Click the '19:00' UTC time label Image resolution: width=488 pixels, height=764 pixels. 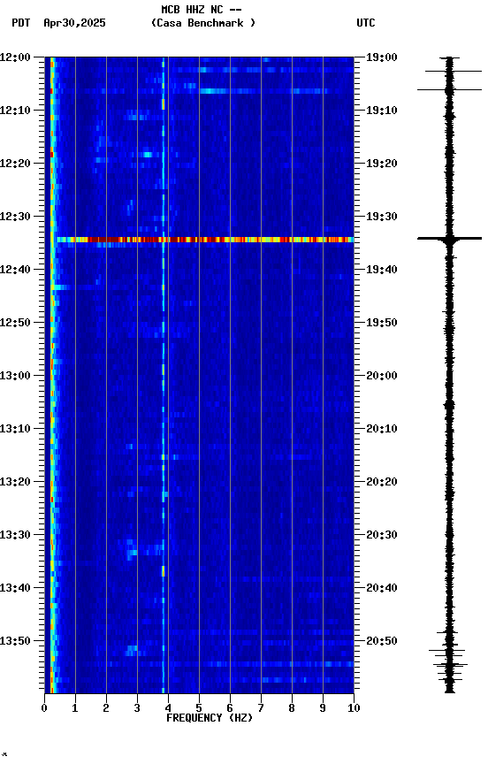[382, 57]
